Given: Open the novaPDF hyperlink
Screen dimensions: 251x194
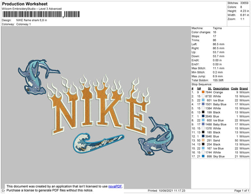Looking at the screenshot, I should pos(115,186).
